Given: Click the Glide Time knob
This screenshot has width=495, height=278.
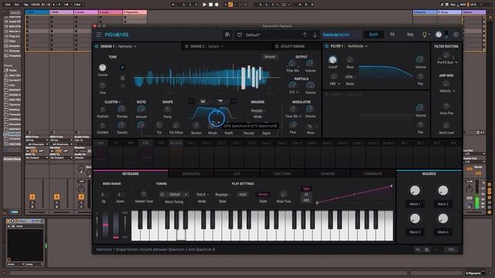Looking at the screenshot, I should [x=284, y=194].
